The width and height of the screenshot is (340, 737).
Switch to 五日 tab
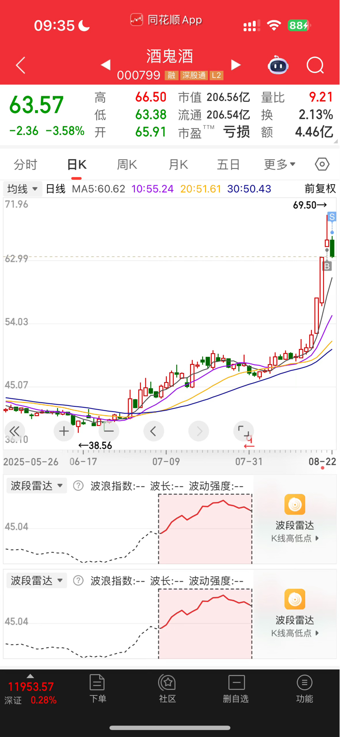pos(229,165)
